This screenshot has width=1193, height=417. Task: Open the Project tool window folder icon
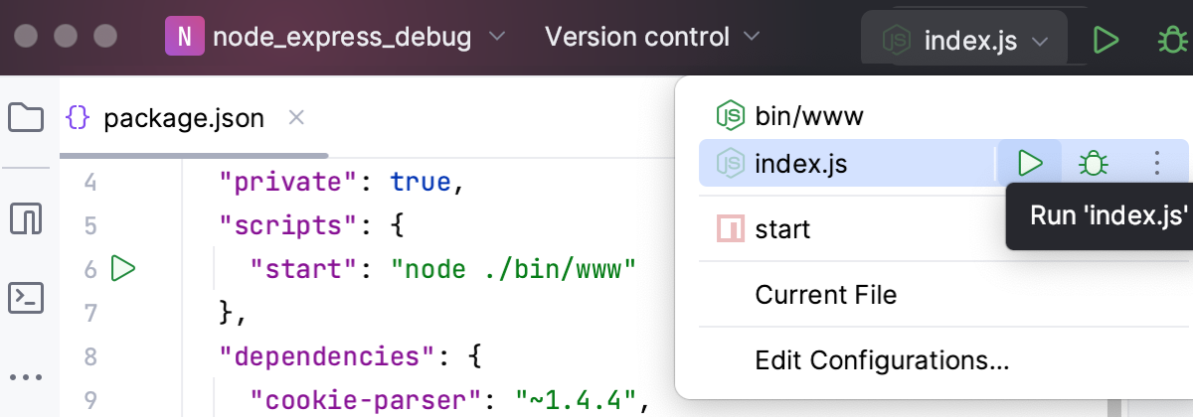(26, 118)
